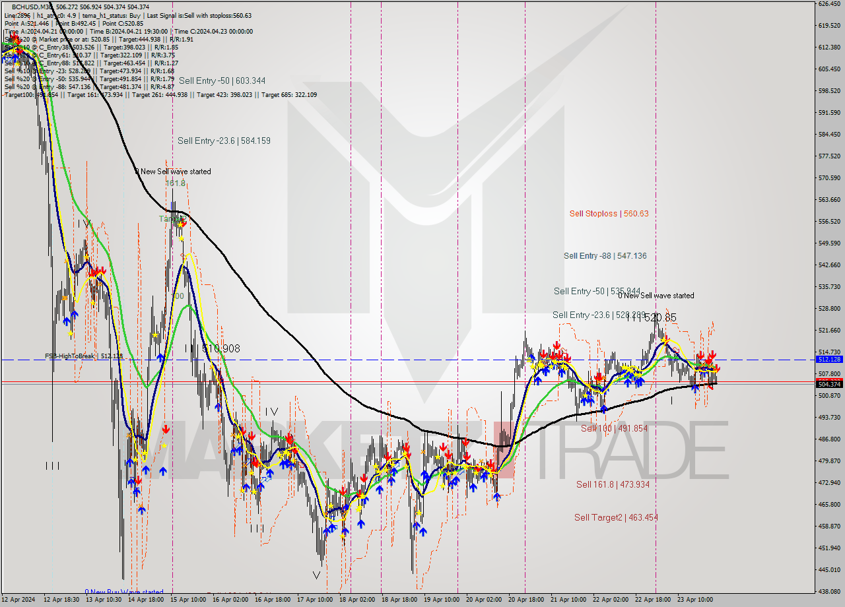The width and height of the screenshot is (845, 607).
Task: Select the 458.870 price axis value
Action: (x=828, y=526)
